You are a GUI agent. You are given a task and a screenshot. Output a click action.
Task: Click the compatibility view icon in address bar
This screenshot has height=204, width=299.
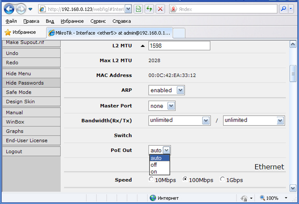138,9
